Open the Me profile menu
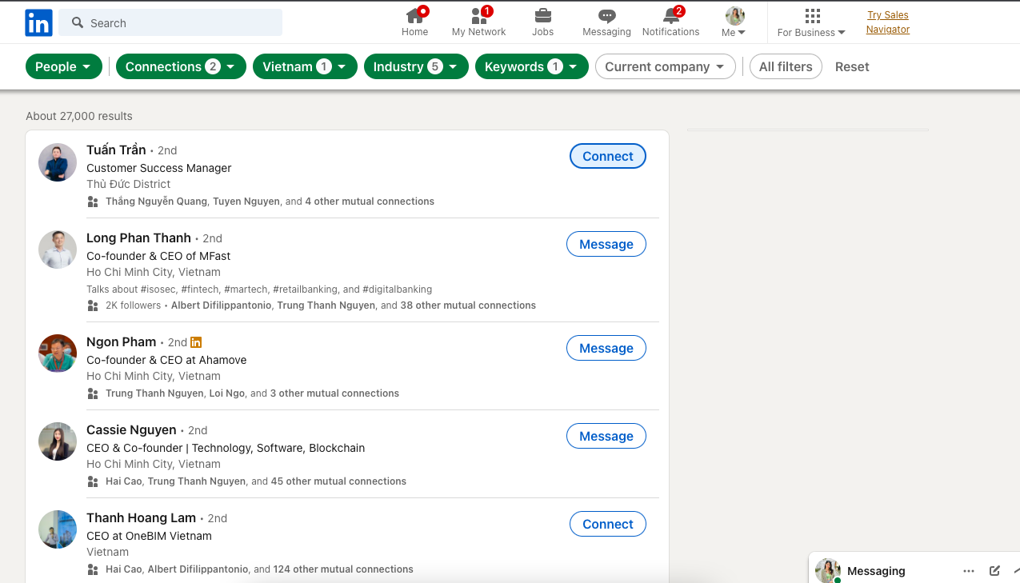Screen dimensions: 1020x583 [x=734, y=22]
